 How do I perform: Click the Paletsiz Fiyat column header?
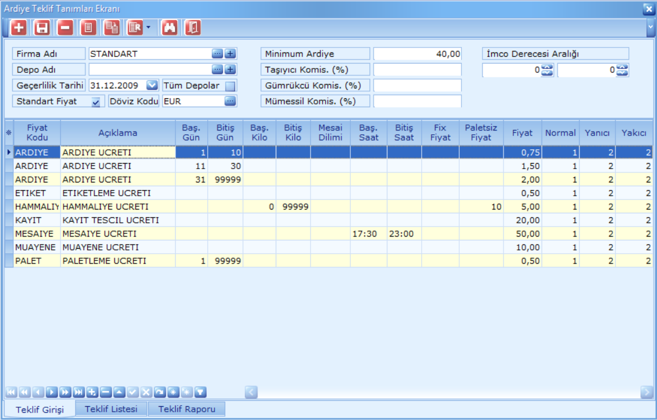[481, 133]
